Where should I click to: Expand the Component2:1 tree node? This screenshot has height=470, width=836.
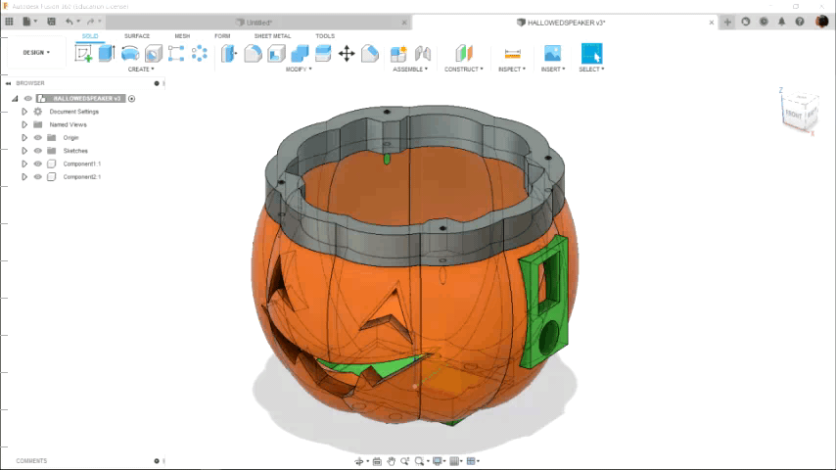point(24,177)
